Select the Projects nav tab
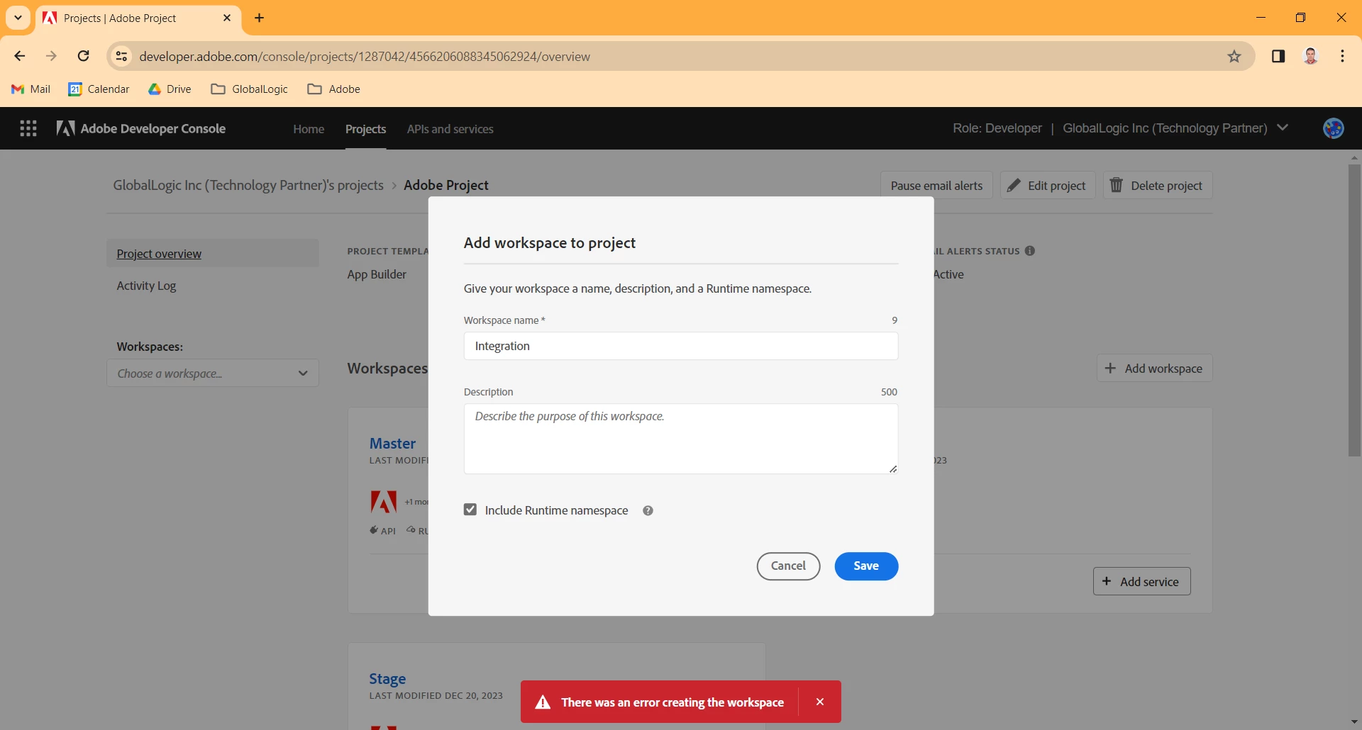The height and width of the screenshot is (730, 1362). click(365, 129)
